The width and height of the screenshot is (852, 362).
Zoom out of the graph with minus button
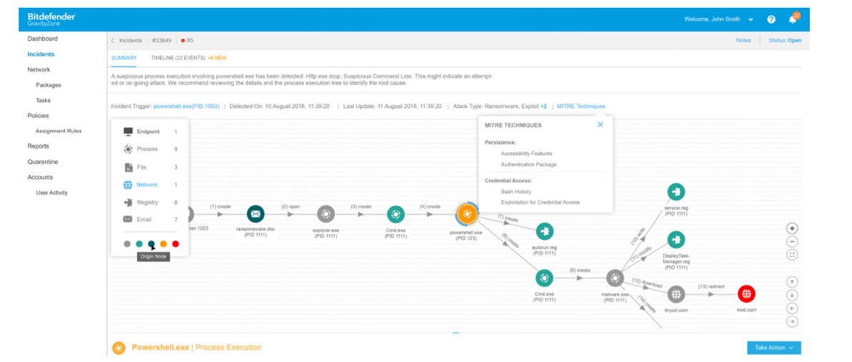click(x=792, y=241)
